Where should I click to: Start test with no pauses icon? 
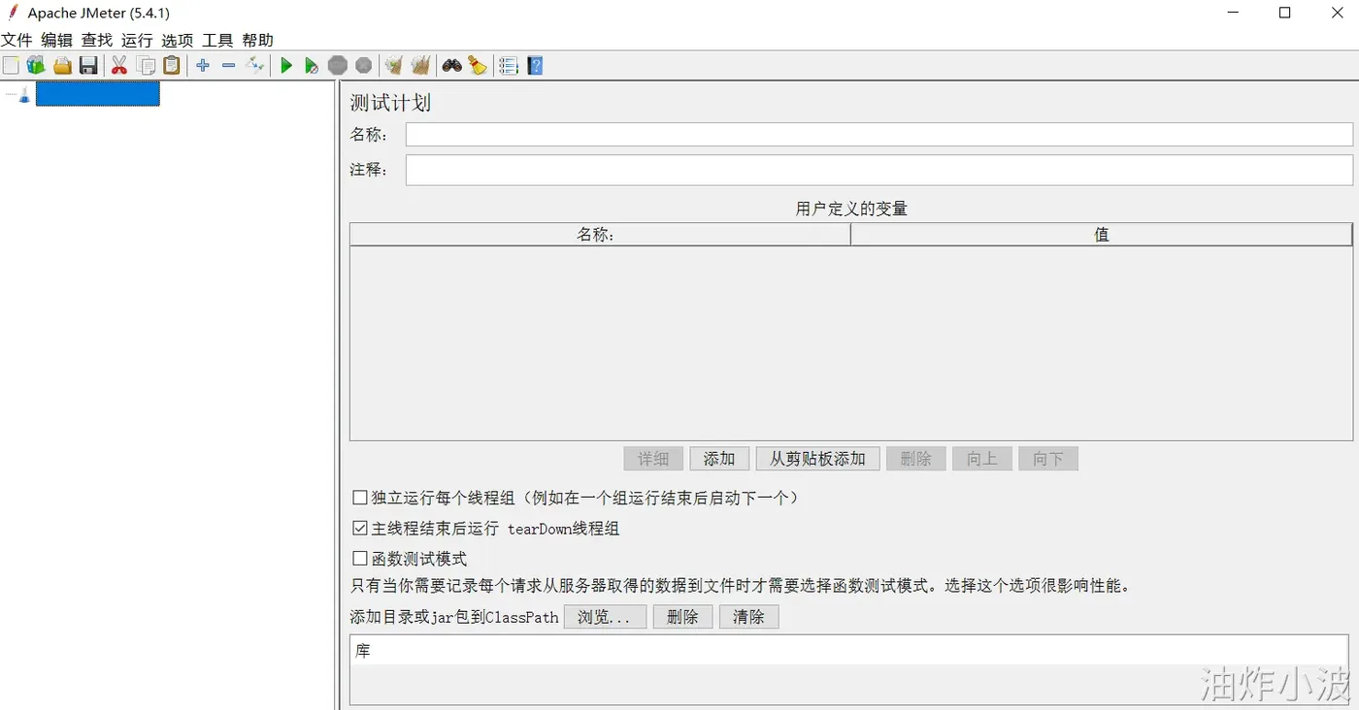311,66
